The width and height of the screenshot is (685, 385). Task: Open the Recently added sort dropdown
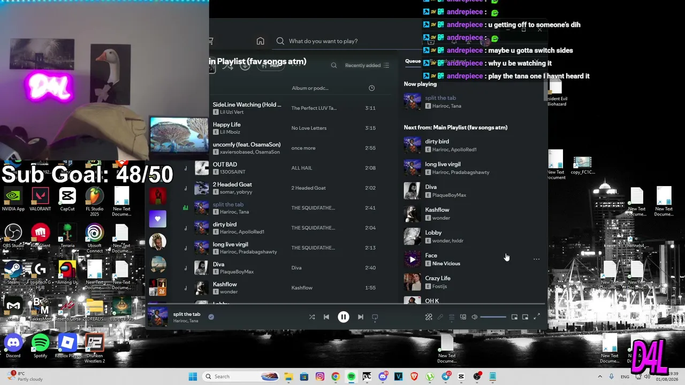pos(367,65)
